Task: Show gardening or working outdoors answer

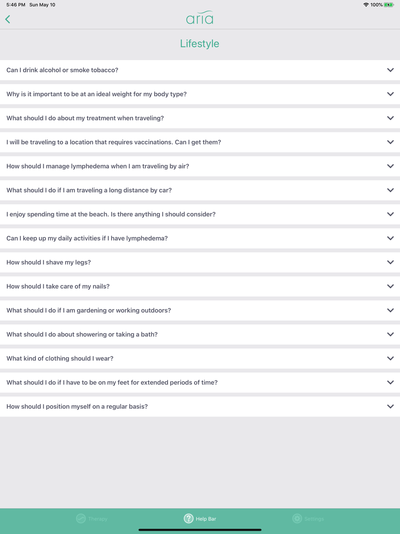Action: point(200,310)
